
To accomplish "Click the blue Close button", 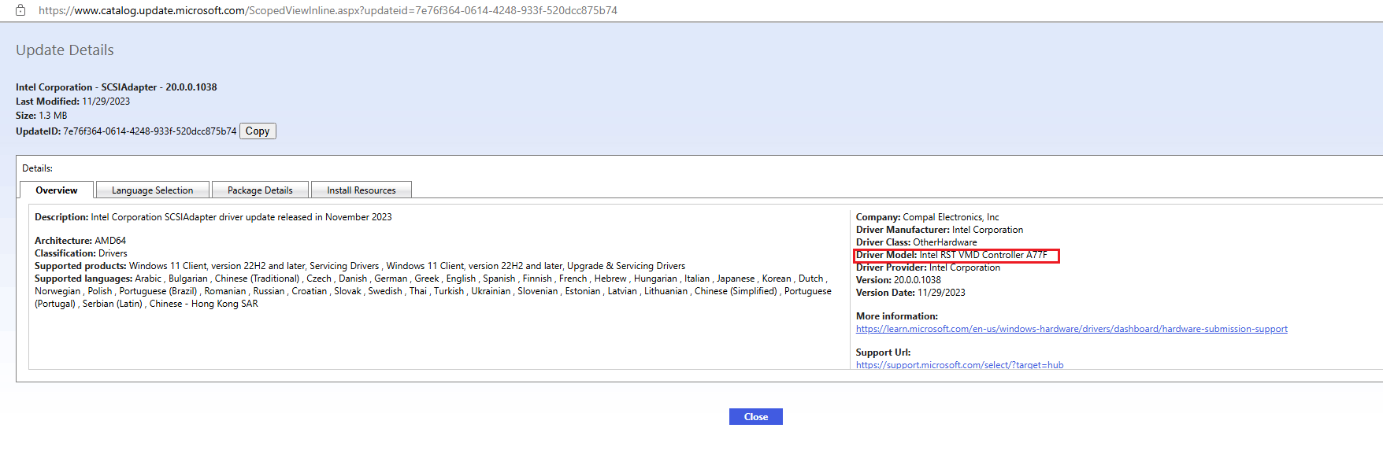I will tap(756, 417).
